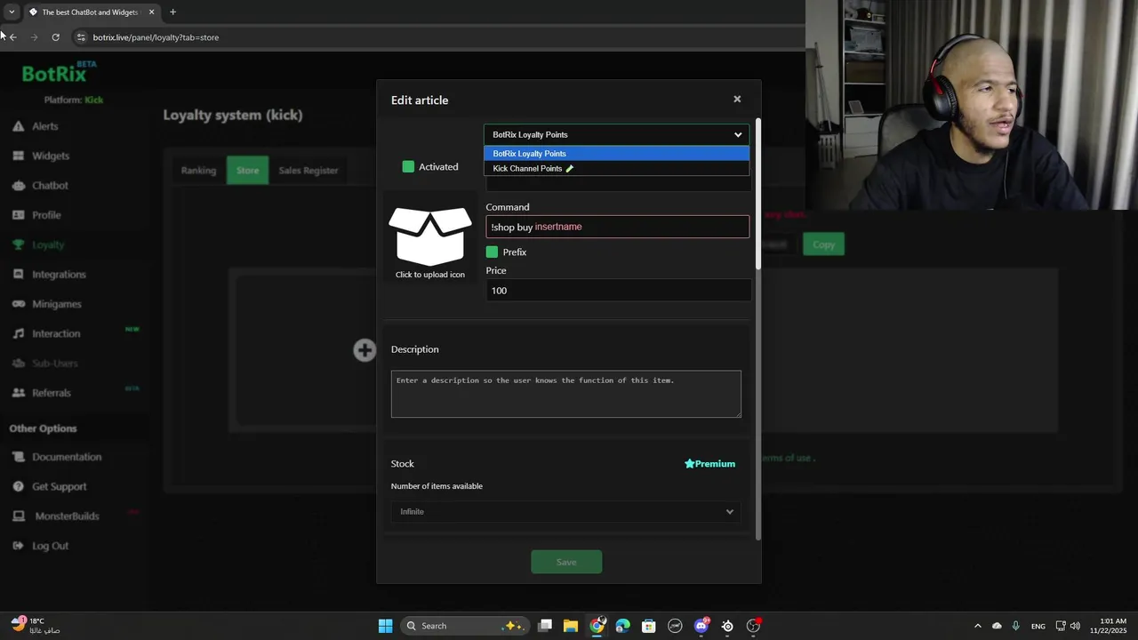Open Microsoft Edge from the taskbar
The image size is (1138, 640).
point(622,626)
